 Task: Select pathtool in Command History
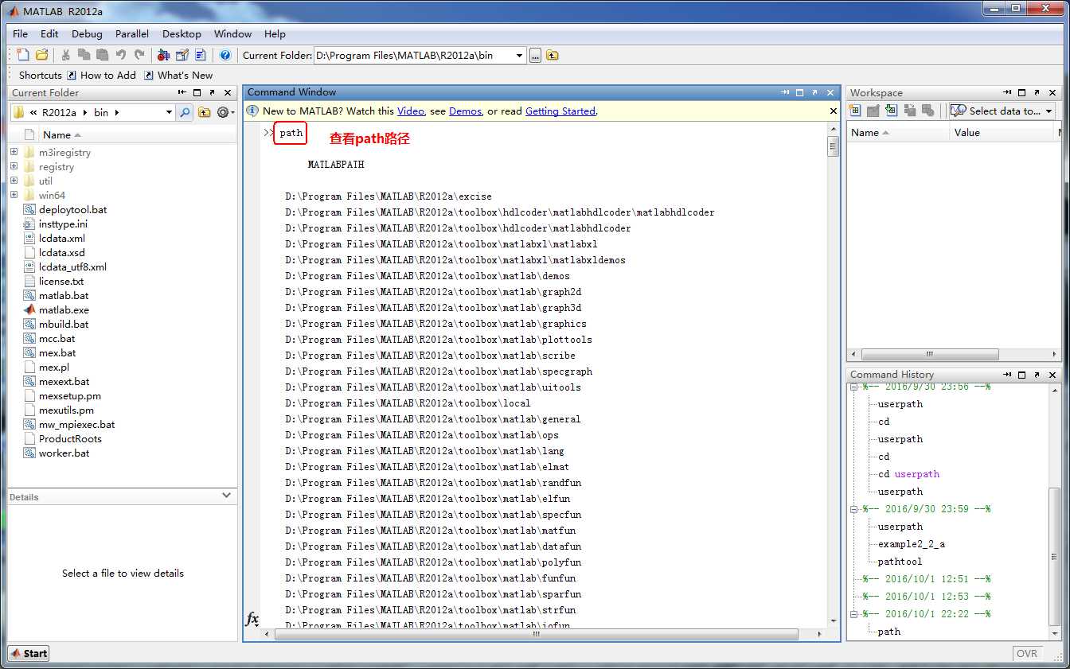pos(900,562)
